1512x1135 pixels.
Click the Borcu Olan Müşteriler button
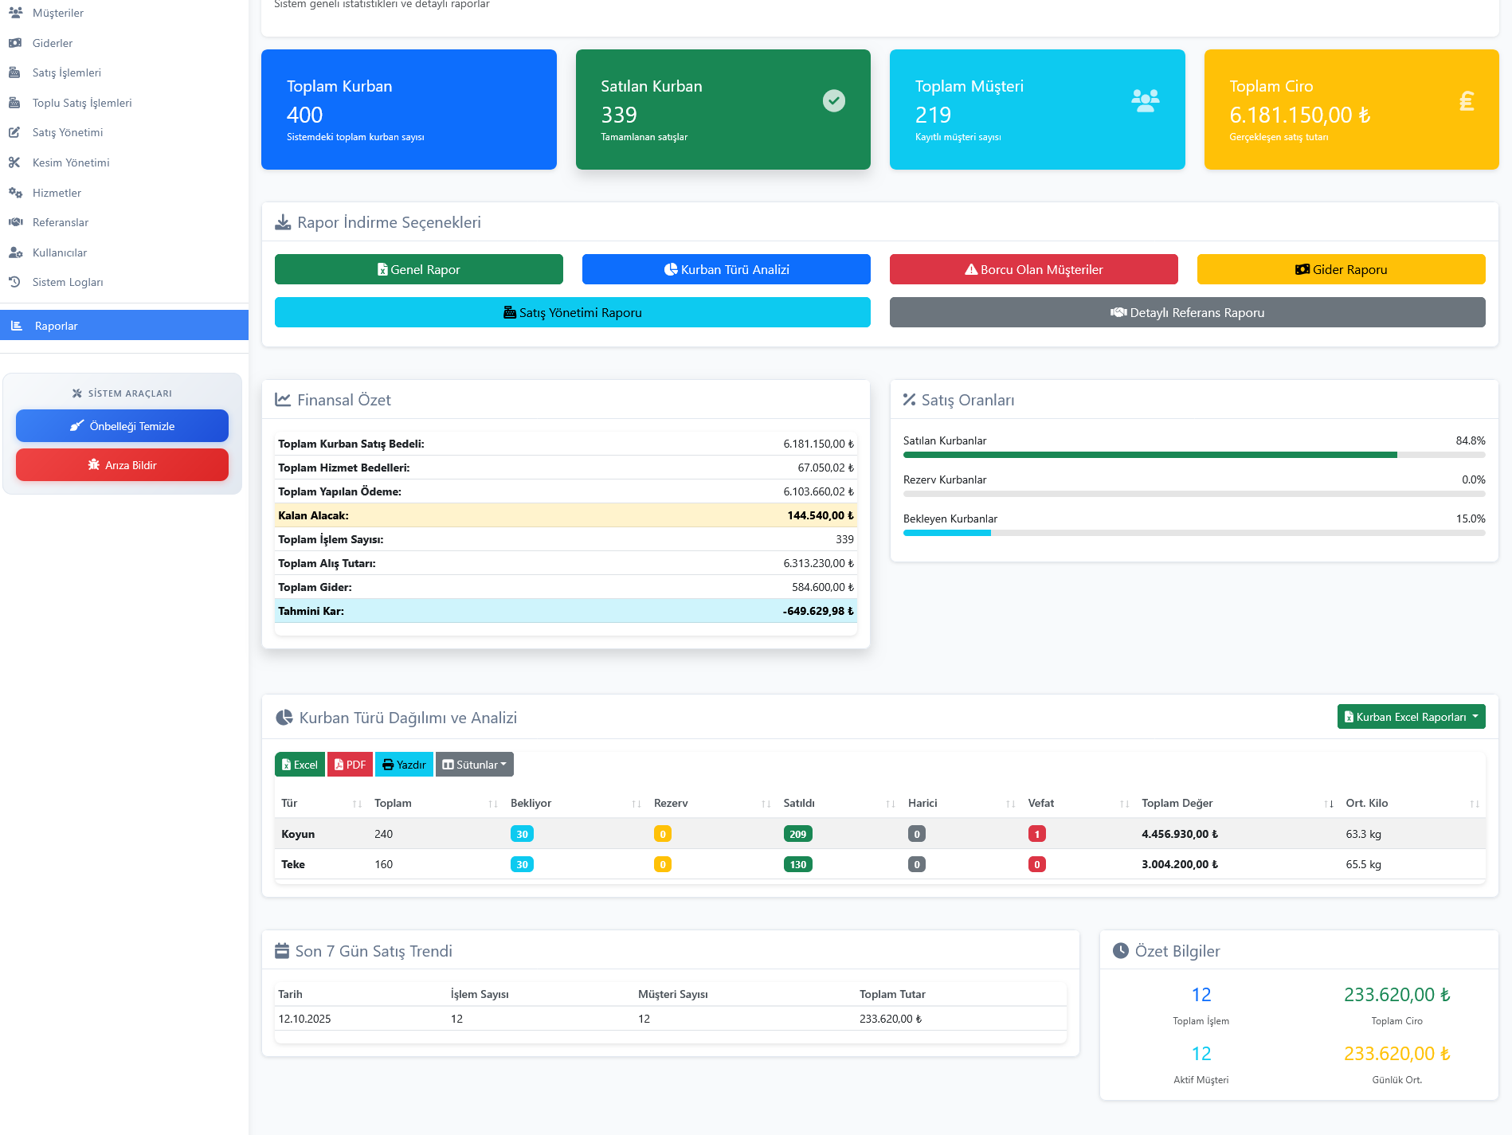[x=1033, y=269]
